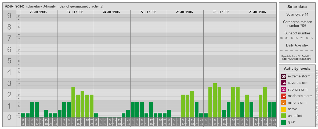Click the sunspot value 97
The height and width of the screenshot is (129, 318).
[282, 38]
